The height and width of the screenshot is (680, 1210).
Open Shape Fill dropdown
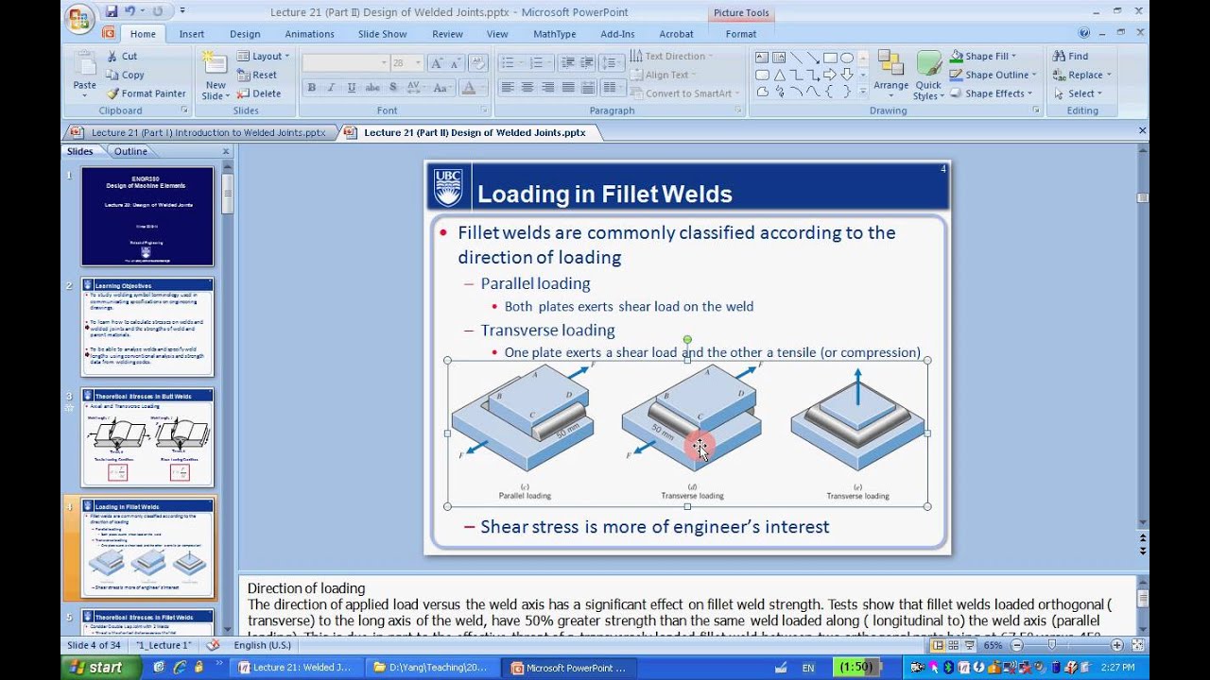[983, 56]
